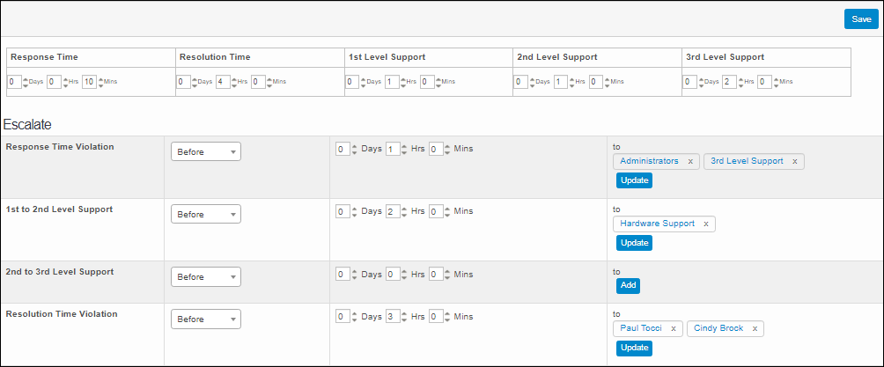Remove Cindy Brock from recipients

click(755, 329)
